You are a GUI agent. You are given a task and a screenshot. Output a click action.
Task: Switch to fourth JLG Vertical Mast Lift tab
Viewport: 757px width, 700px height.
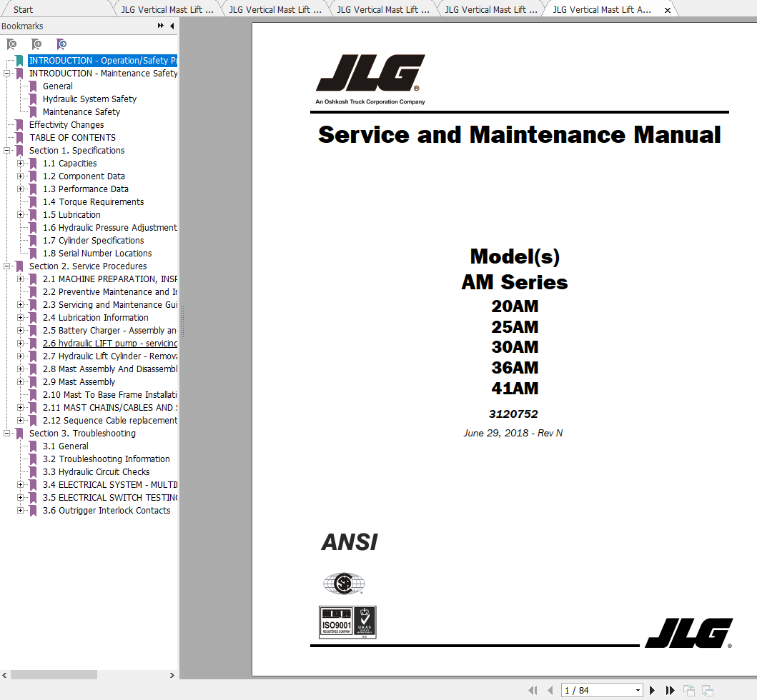(x=491, y=10)
